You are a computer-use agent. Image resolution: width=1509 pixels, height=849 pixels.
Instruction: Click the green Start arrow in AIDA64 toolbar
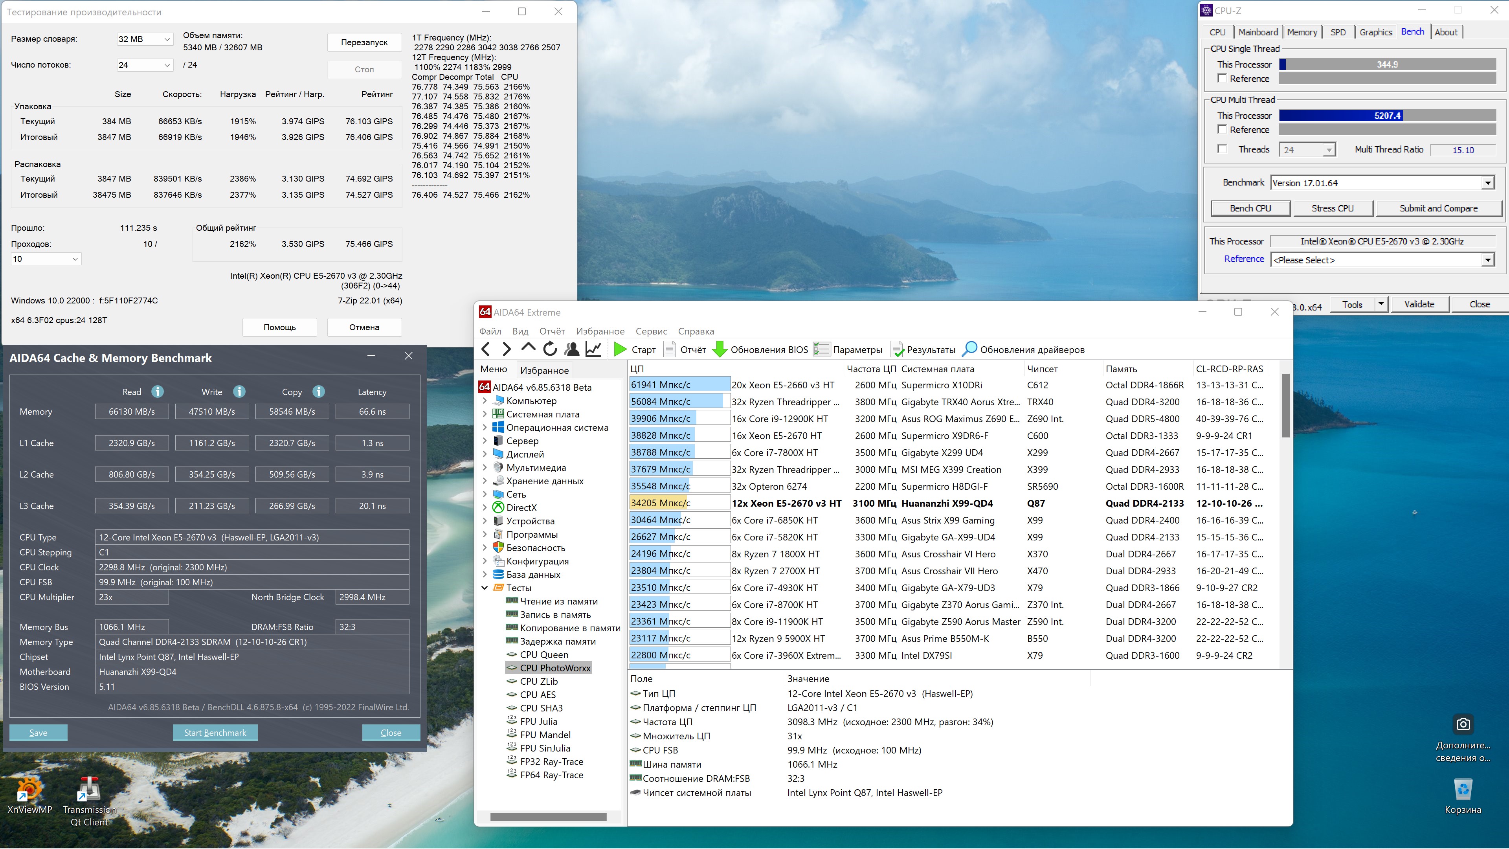[620, 350]
